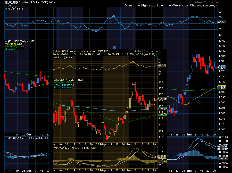Click the StockCharts.com watermark on EURJPY chart
The height and width of the screenshot is (173, 232).
point(146,51)
